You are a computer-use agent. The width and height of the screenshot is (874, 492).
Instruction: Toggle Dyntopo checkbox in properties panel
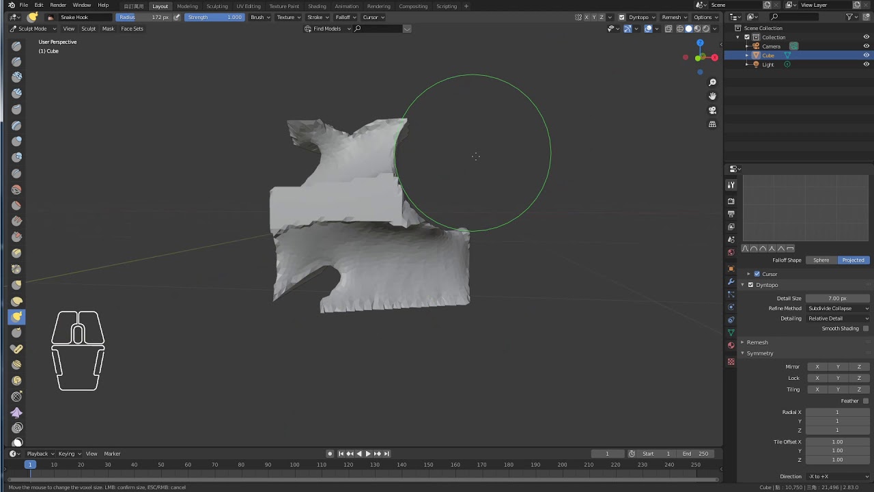[750, 285]
